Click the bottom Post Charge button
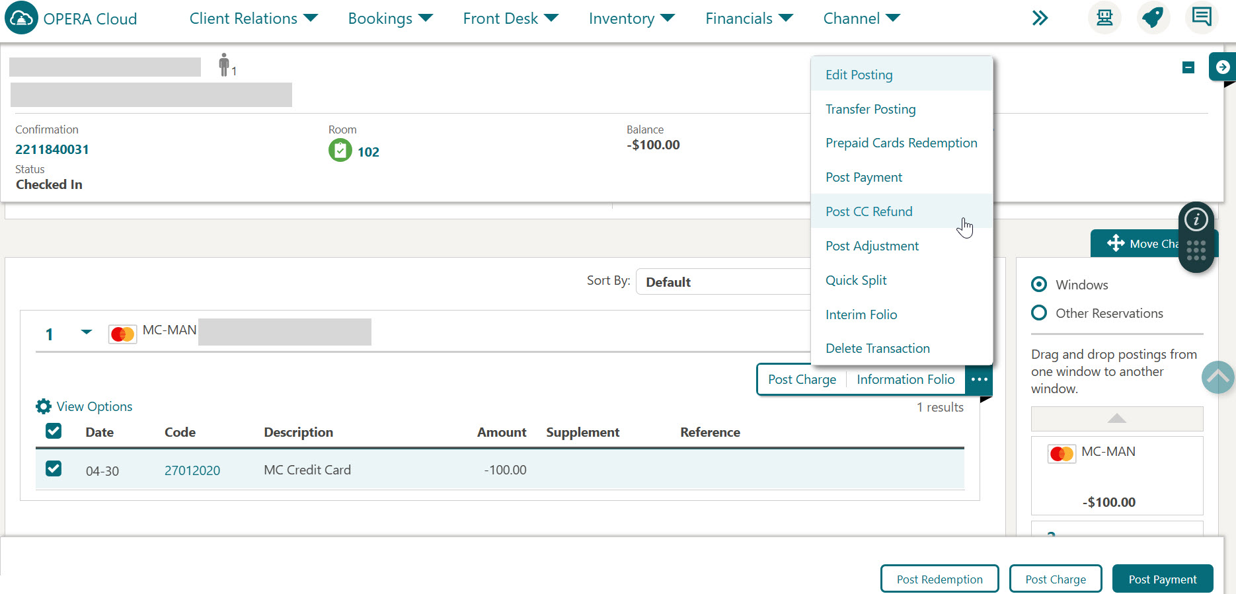This screenshot has width=1236, height=594. 1056,579
